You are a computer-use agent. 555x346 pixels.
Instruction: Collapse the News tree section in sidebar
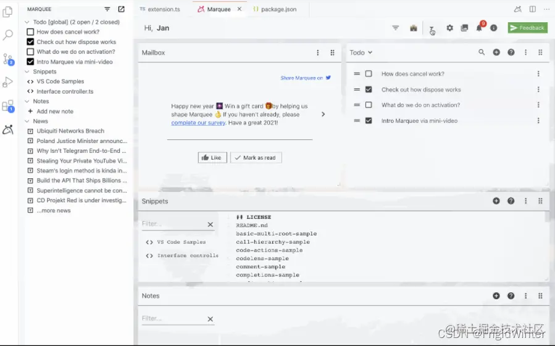(x=27, y=121)
